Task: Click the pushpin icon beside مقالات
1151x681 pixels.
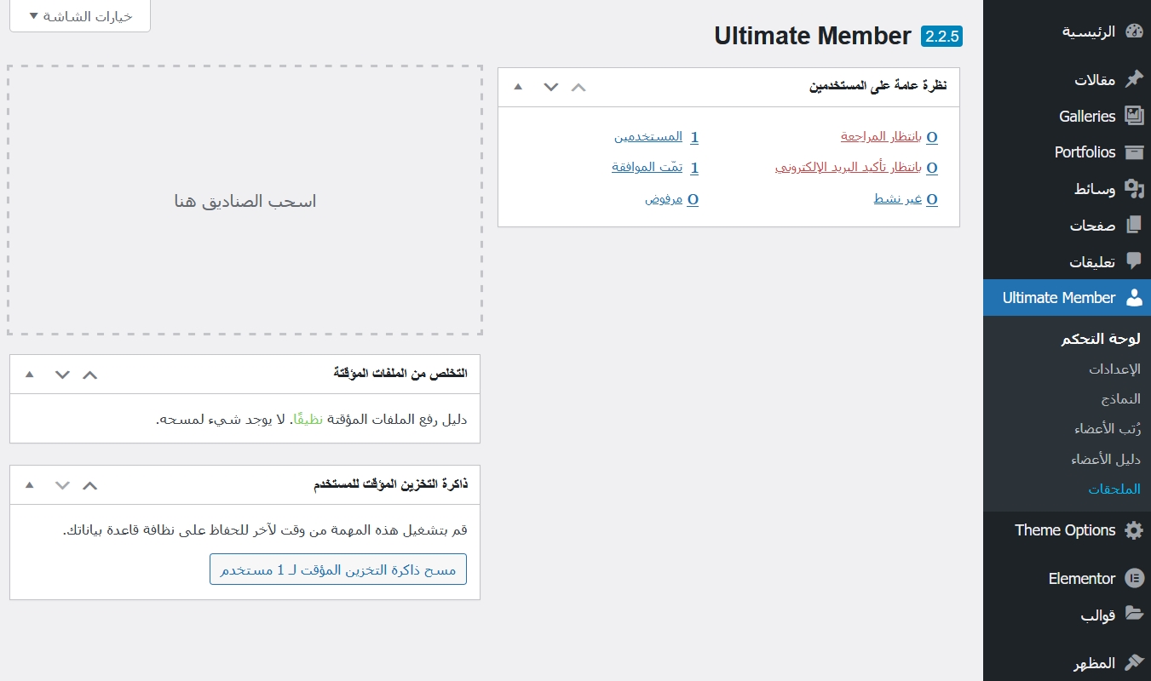Action: 1133,79
